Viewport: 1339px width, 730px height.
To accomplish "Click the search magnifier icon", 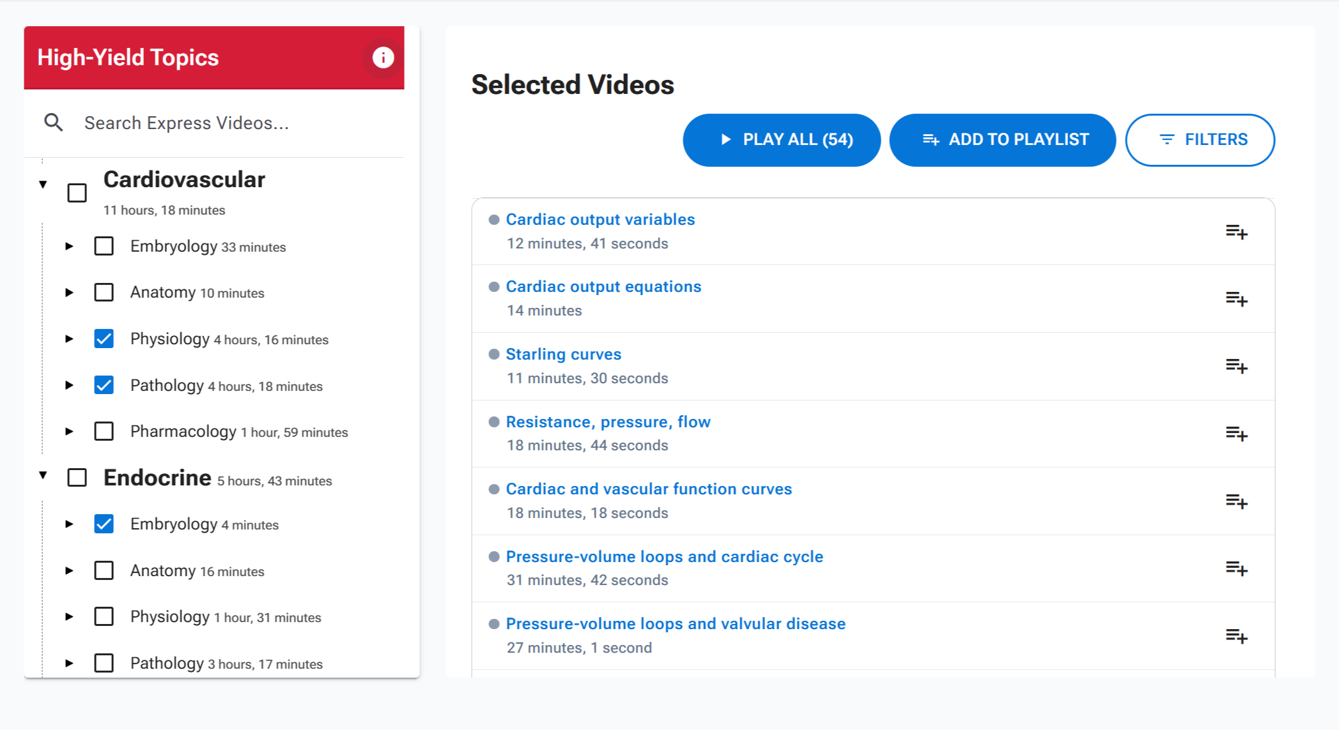I will pos(54,122).
